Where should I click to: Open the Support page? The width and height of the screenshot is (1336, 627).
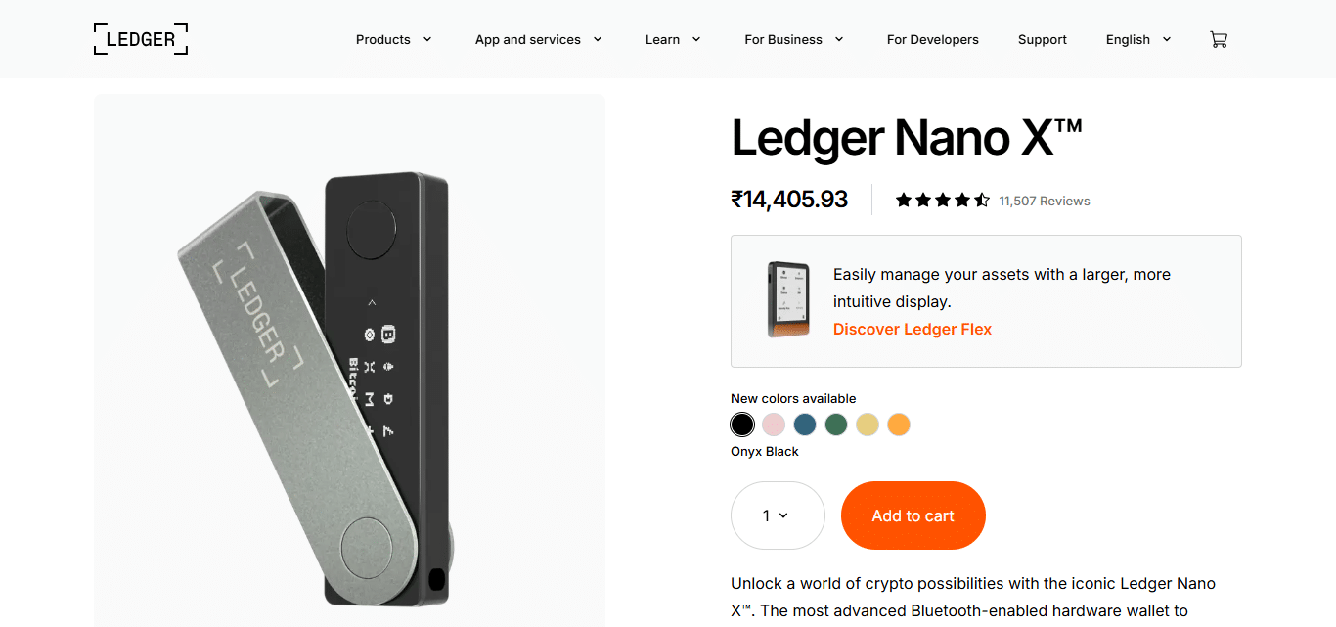coord(1042,40)
